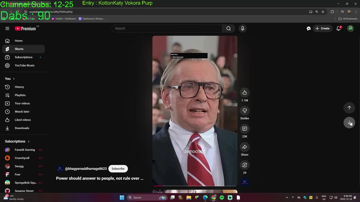This screenshot has width=360, height=202.
Task: Go to Home in the sidebar
Action: coord(24,41)
